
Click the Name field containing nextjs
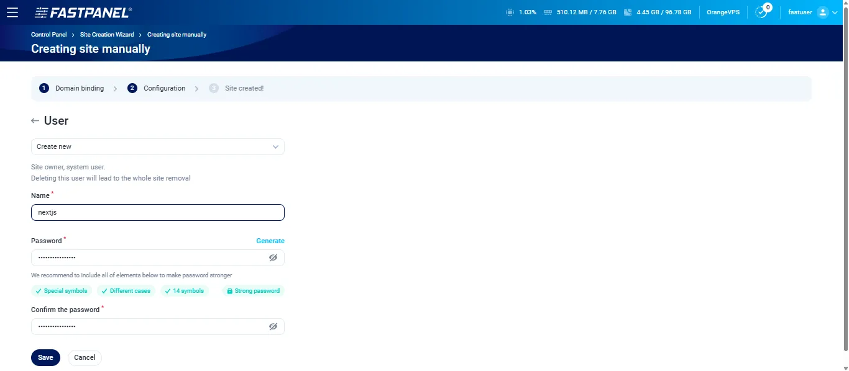[x=158, y=212]
